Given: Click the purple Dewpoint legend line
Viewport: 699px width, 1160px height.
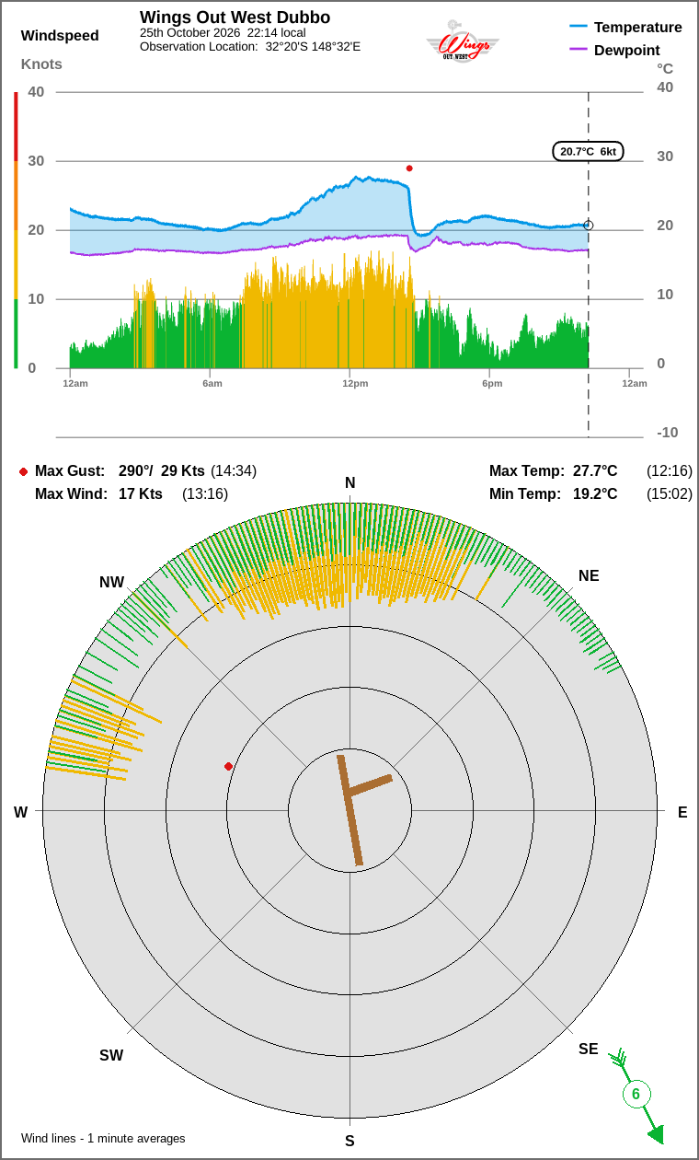Looking at the screenshot, I should 579,50.
